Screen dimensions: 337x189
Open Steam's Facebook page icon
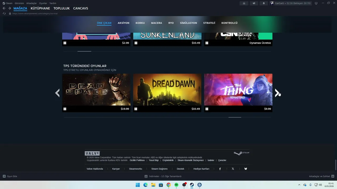[x=220, y=169]
